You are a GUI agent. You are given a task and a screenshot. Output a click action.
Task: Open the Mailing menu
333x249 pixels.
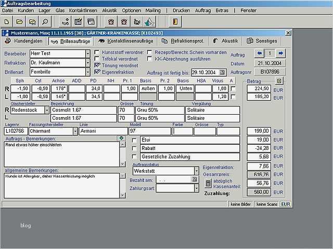[153, 10]
